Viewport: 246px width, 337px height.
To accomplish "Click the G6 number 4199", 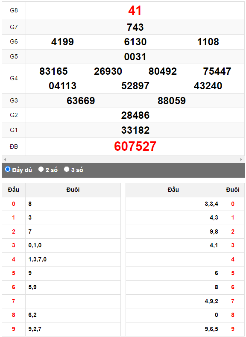I will (62, 42).
